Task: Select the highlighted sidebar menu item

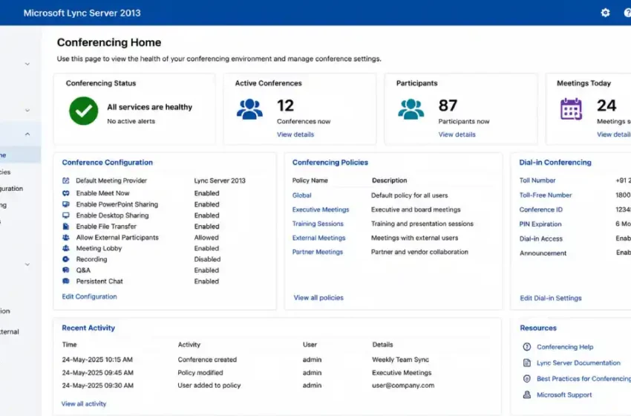Action: pos(20,155)
